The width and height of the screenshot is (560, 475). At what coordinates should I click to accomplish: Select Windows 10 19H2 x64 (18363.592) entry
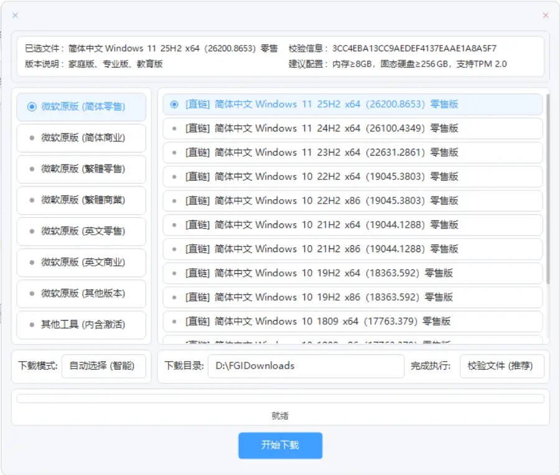pyautogui.click(x=353, y=273)
